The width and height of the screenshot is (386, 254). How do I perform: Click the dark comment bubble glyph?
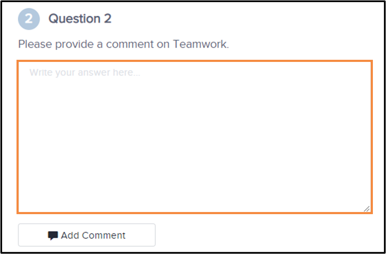[x=53, y=235]
